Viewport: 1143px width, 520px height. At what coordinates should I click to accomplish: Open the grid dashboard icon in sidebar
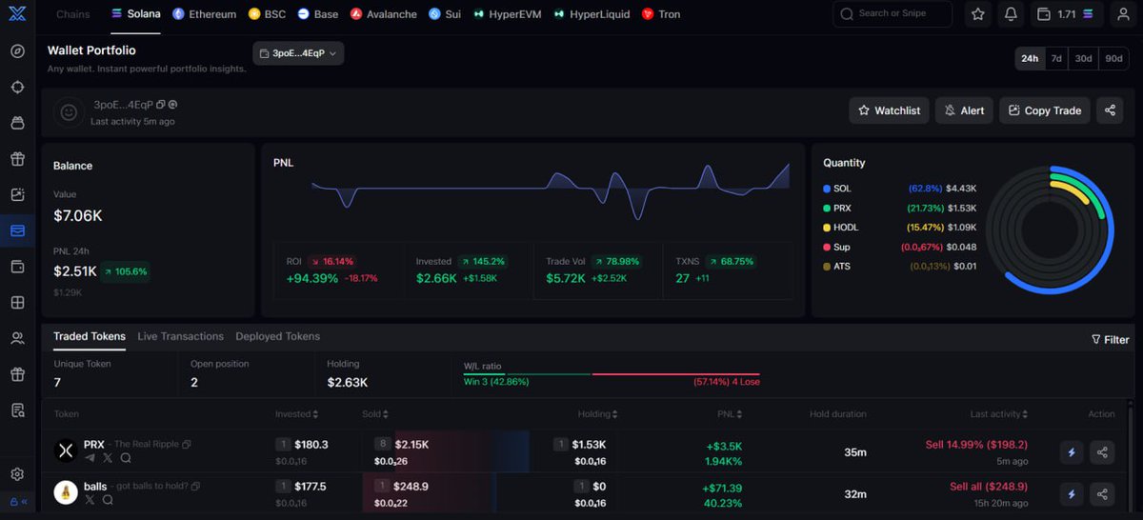(x=17, y=303)
